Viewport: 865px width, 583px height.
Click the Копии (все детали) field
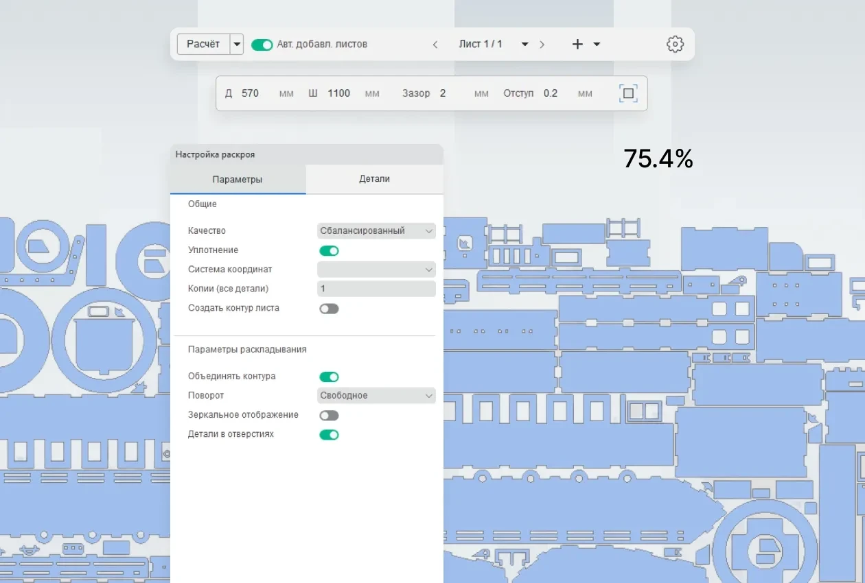pos(376,289)
